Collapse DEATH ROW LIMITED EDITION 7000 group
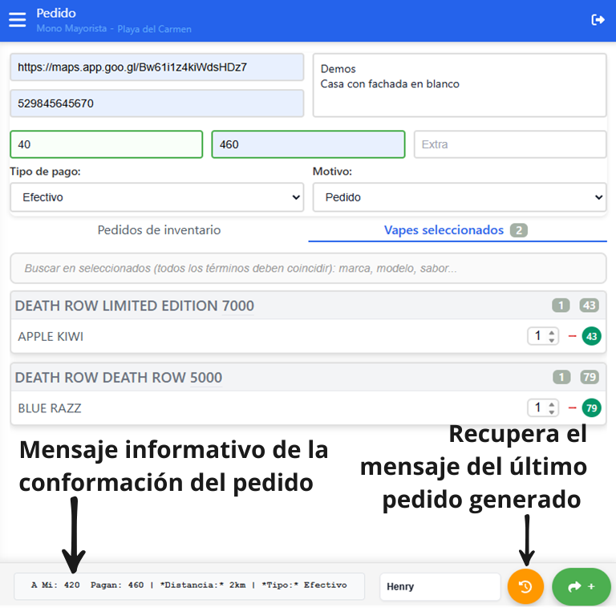This screenshot has width=616, height=616. [135, 306]
